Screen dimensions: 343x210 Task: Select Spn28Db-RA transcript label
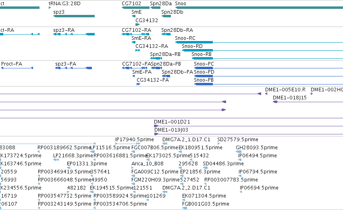pos(177,30)
